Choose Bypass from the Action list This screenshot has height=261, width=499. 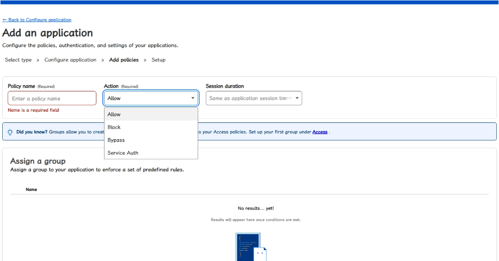[x=151, y=140]
